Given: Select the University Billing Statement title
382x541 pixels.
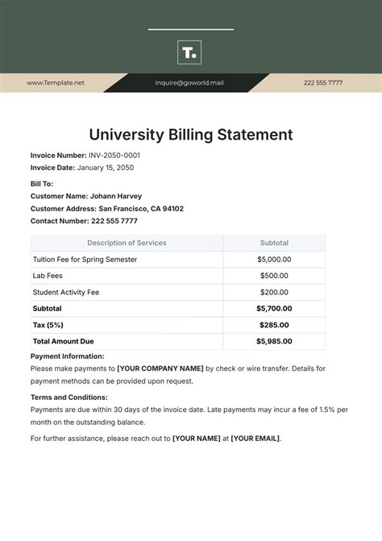Looking at the screenshot, I should [191, 135].
